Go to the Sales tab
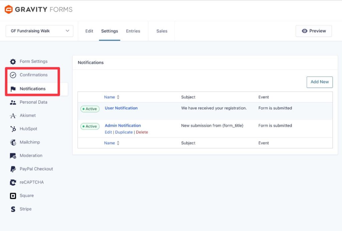342x231 pixels. click(162, 31)
